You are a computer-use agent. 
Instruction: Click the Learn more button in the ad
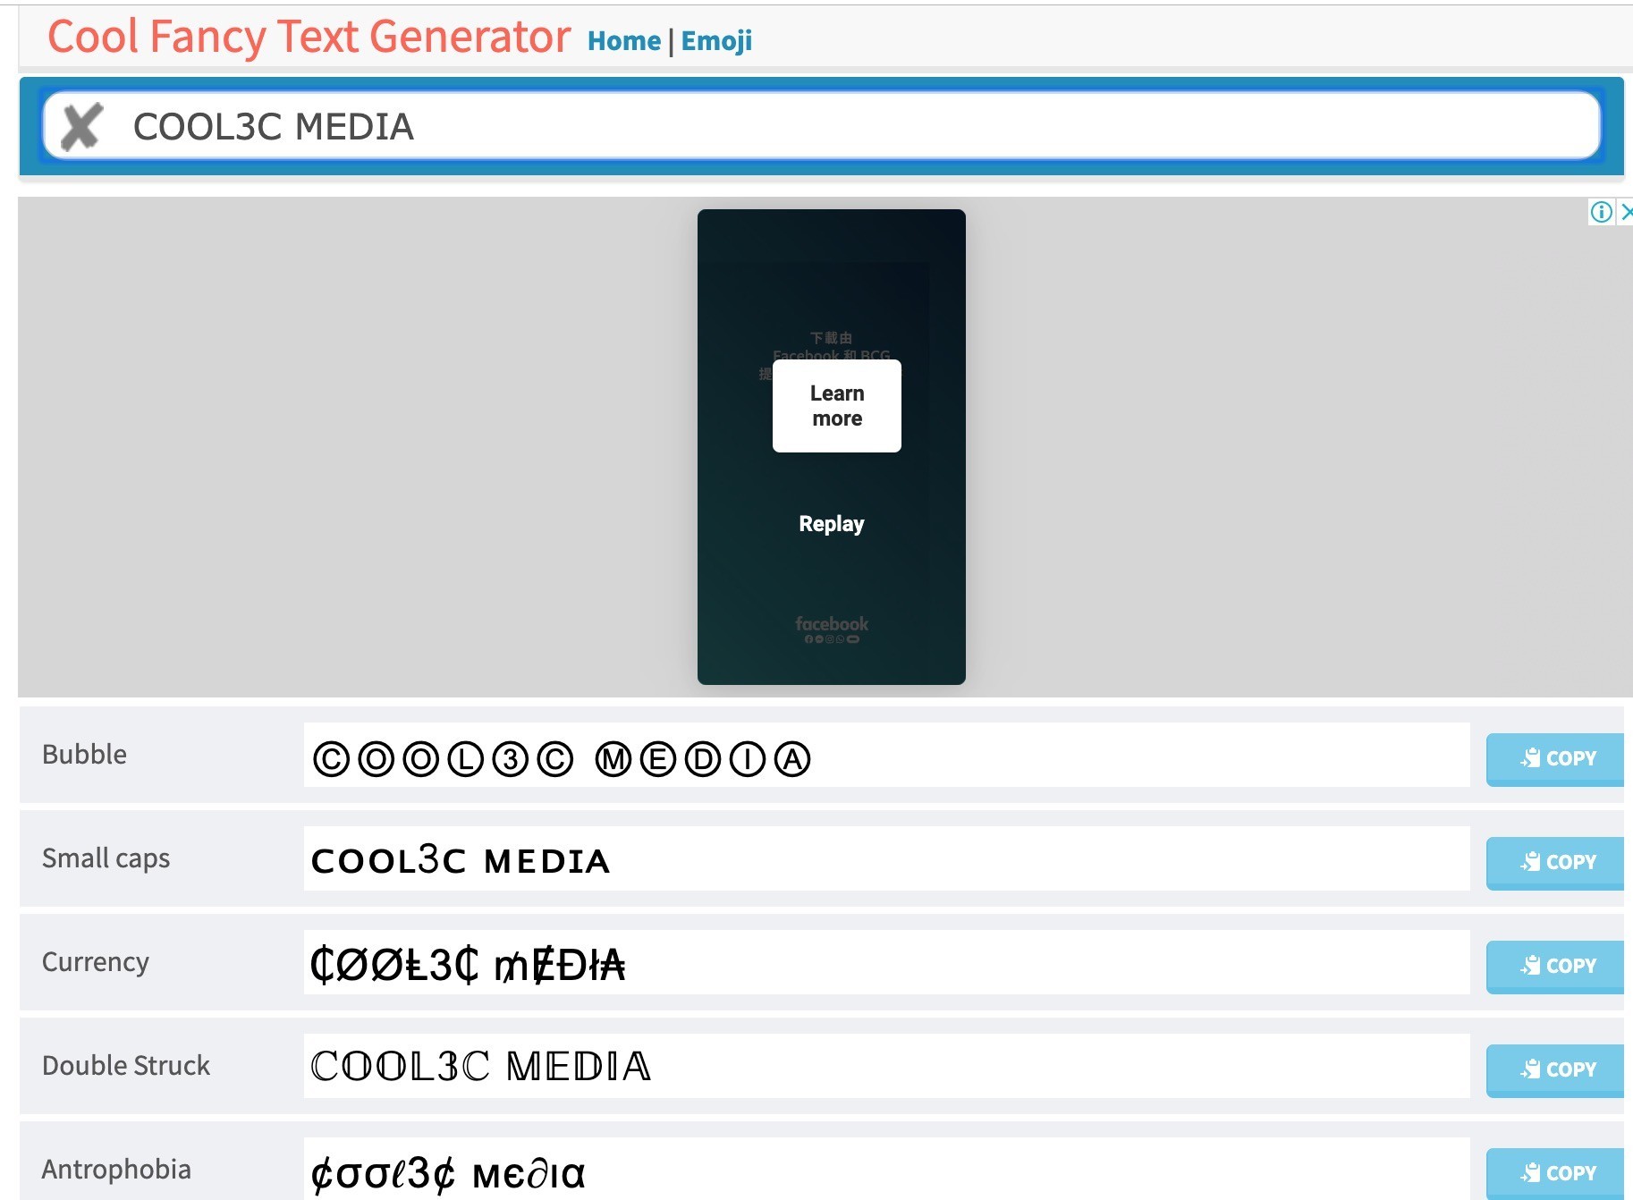click(x=837, y=406)
